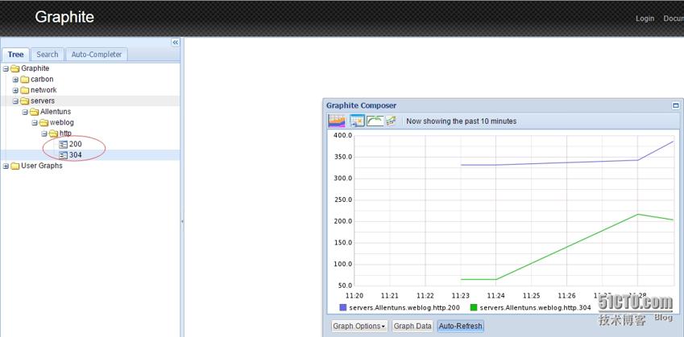Click 'servers.Allentuns.weblog.http.304' legend text
This screenshot has width=684, height=337.
[535, 307]
